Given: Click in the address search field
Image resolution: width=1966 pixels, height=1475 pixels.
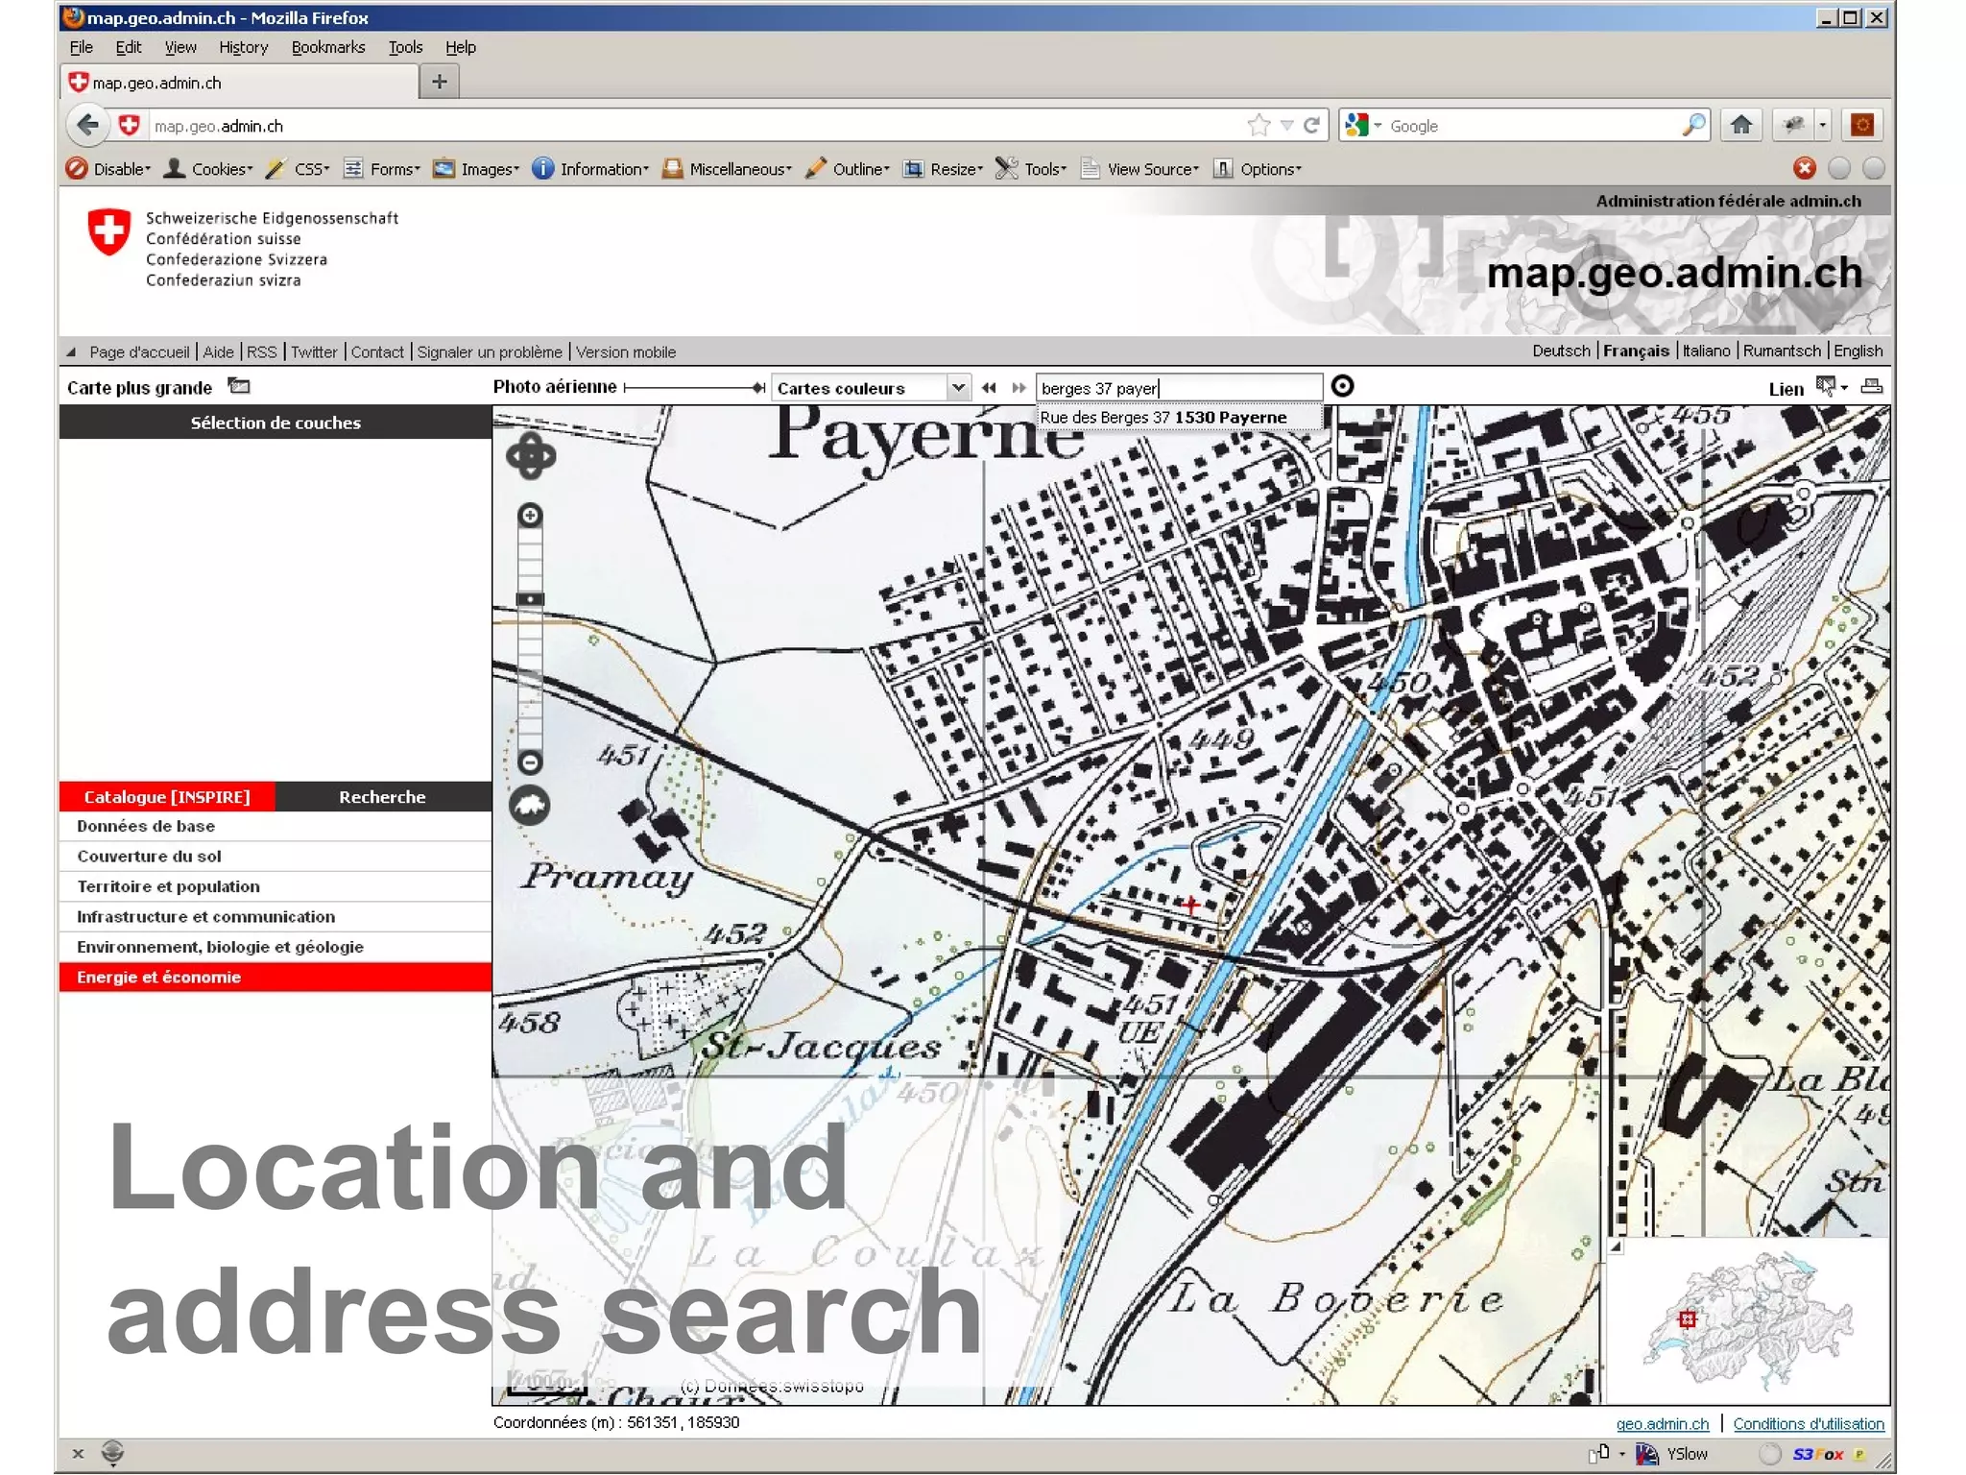Looking at the screenshot, I should tap(1180, 388).
